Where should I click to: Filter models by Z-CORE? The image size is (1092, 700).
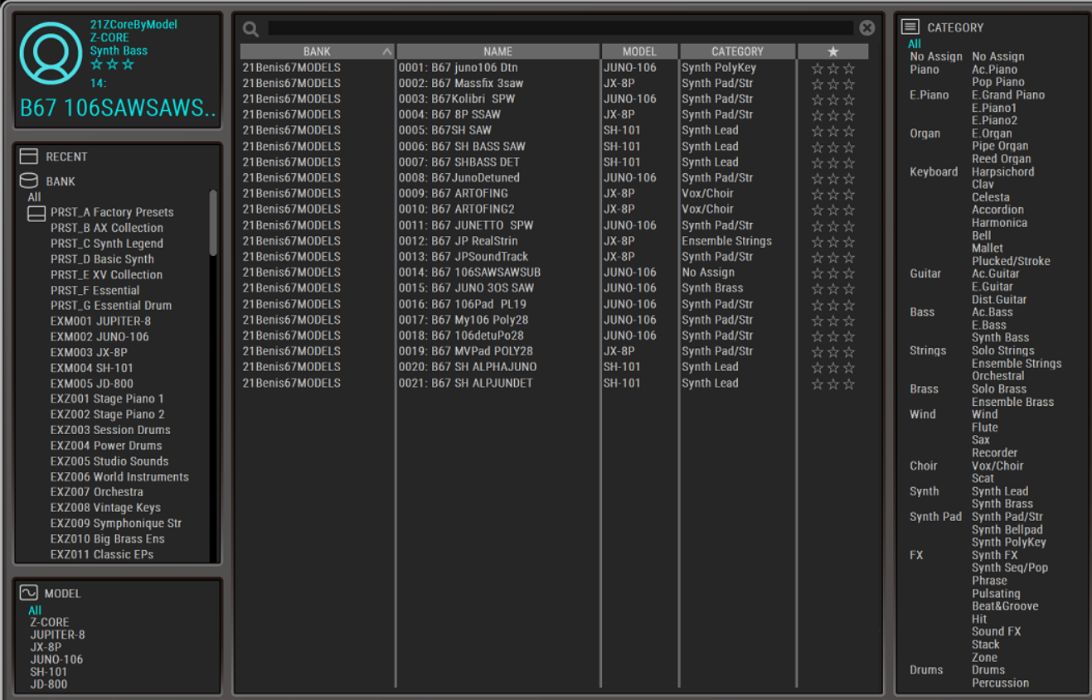coord(50,622)
